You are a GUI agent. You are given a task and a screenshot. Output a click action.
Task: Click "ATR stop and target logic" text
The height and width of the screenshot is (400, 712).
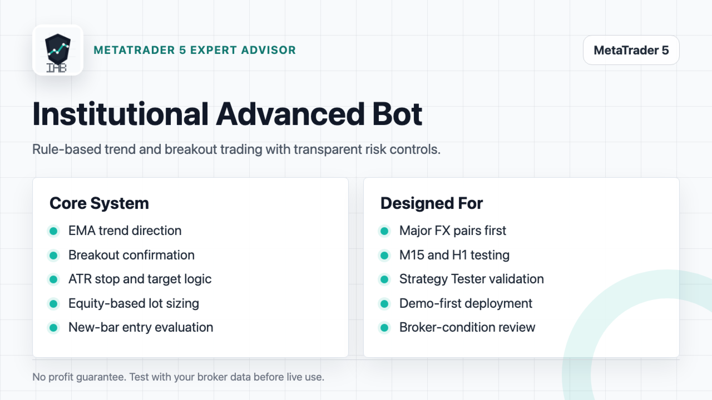[140, 279]
